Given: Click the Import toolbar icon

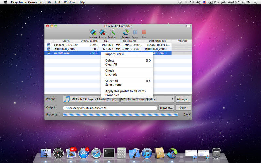Looking at the screenshot, I should 93,34.
